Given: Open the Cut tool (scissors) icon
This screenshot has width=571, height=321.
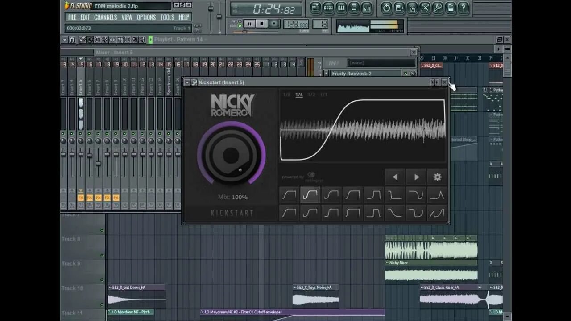Looking at the screenshot, I should (425, 8).
